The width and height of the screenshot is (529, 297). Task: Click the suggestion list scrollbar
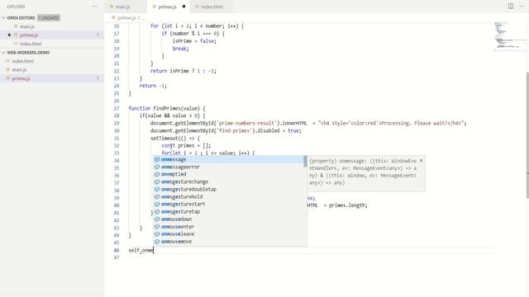(305, 162)
